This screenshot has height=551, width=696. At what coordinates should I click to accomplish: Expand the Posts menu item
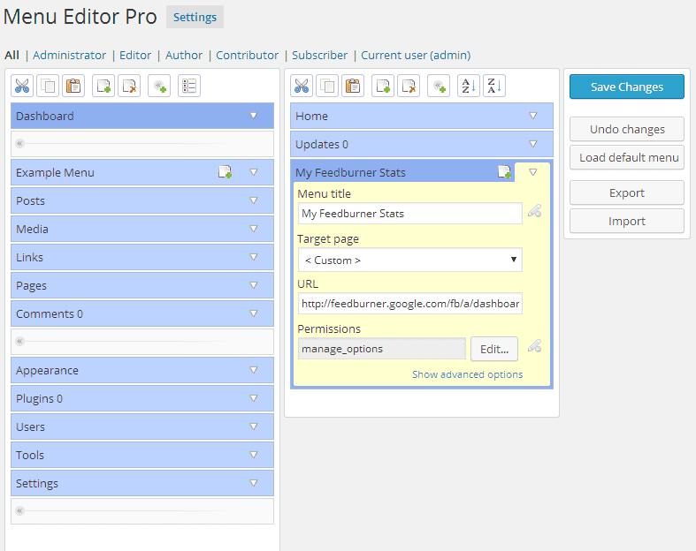(x=254, y=200)
